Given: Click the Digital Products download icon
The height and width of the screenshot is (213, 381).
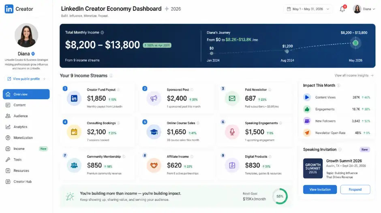Looking at the screenshot, I should [232, 165].
